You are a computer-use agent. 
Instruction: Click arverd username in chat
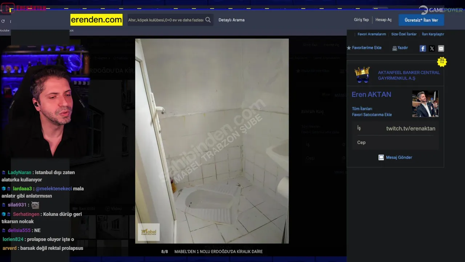[9, 248]
